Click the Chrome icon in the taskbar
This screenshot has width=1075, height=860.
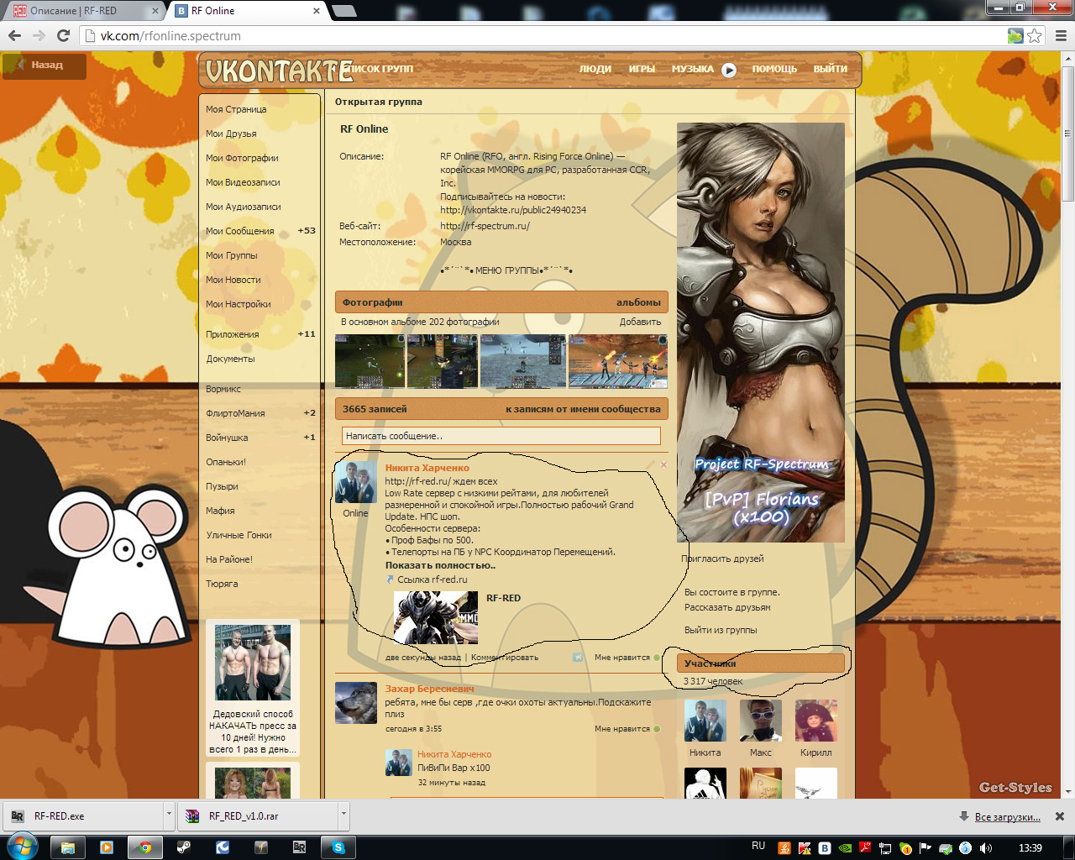coord(145,847)
